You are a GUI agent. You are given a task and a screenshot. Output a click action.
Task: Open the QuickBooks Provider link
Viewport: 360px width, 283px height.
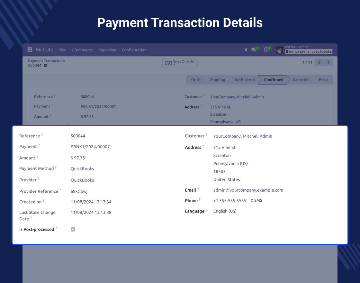pos(82,180)
